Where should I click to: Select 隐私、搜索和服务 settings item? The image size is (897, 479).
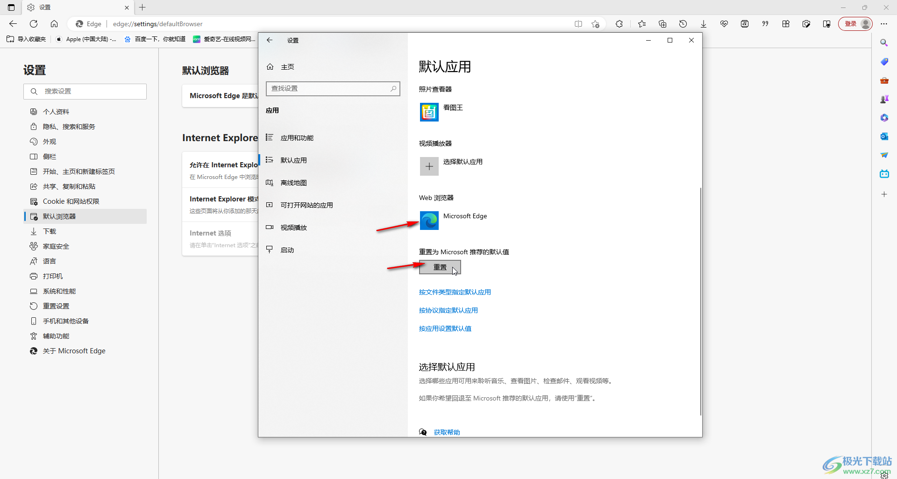tap(85, 127)
